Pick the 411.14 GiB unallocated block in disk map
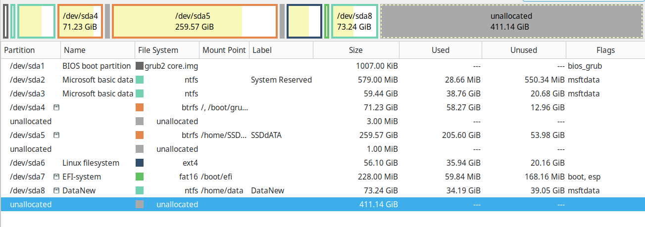Image resolution: width=645 pixels, height=227 pixels. point(512,21)
